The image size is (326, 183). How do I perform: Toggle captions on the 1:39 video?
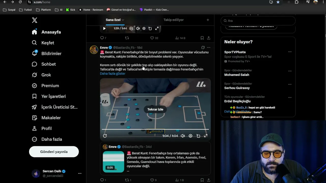coord(131,28)
